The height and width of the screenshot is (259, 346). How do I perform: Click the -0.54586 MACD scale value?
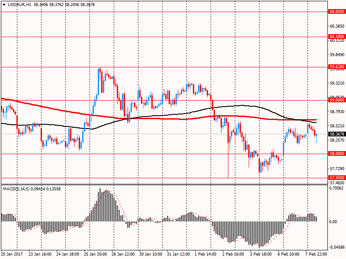pos(336,247)
